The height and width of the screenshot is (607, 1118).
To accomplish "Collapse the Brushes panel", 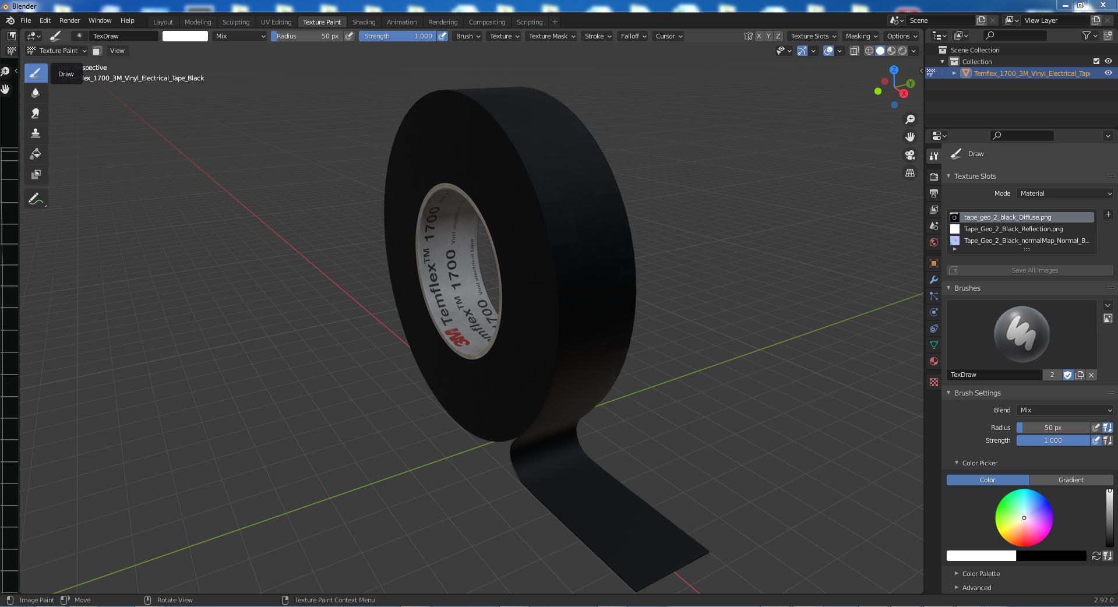I will tap(967, 288).
